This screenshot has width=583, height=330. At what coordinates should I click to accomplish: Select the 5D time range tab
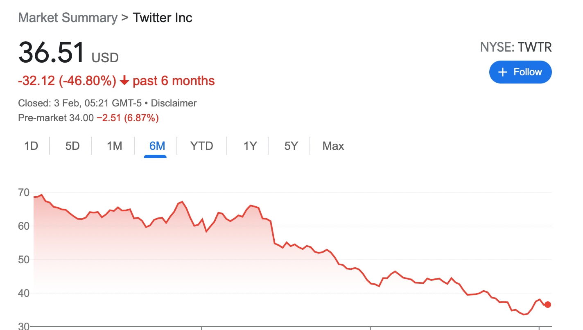coord(72,146)
